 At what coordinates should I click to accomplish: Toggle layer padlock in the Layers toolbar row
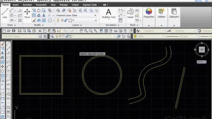point(67,36)
